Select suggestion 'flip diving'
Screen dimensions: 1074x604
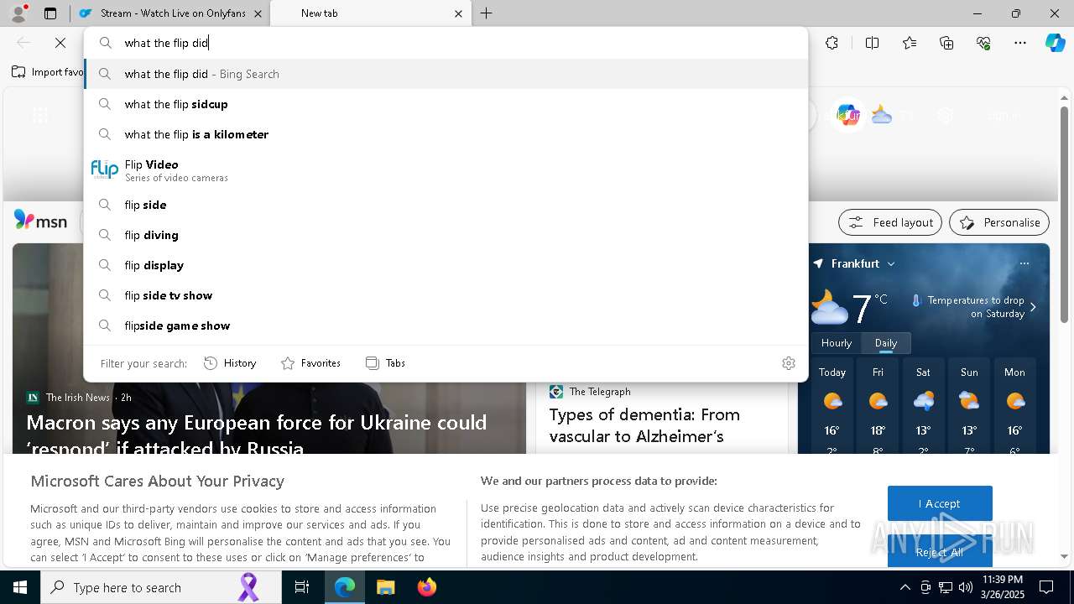(446, 235)
